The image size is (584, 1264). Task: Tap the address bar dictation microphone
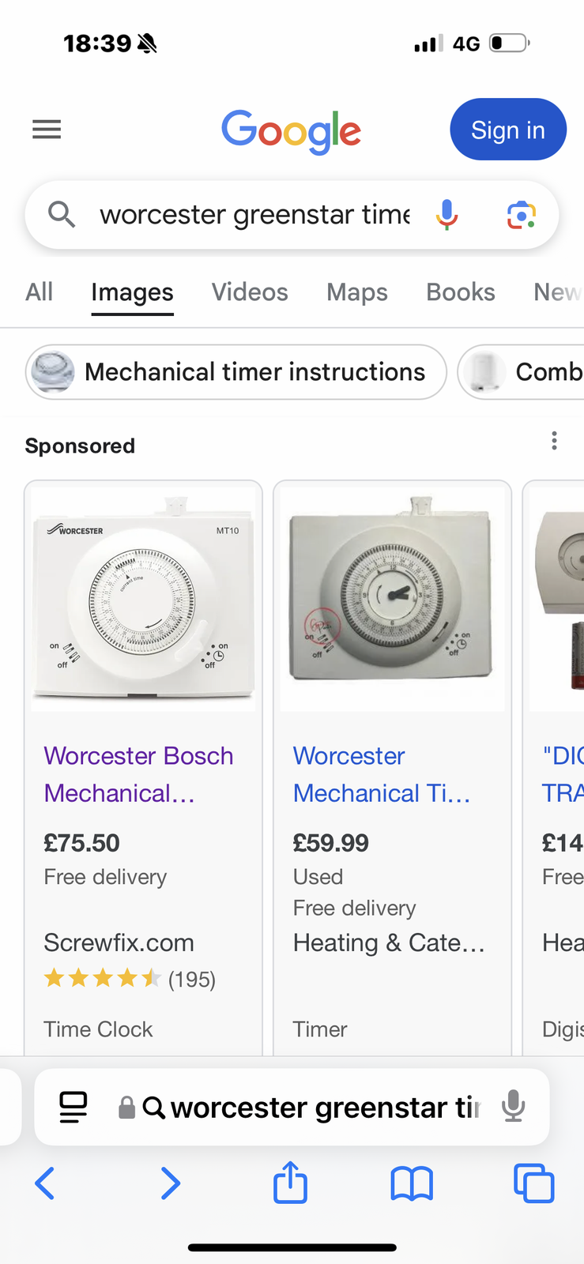[x=513, y=1107]
